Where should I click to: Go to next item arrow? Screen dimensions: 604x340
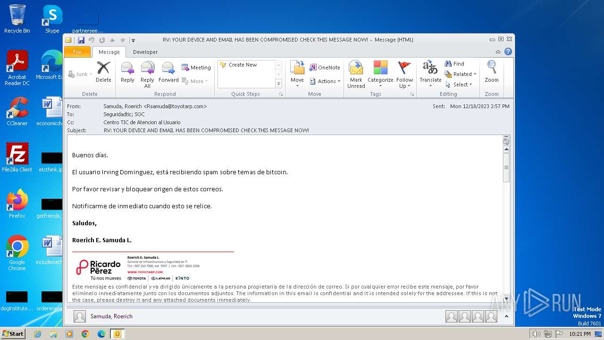coord(123,40)
